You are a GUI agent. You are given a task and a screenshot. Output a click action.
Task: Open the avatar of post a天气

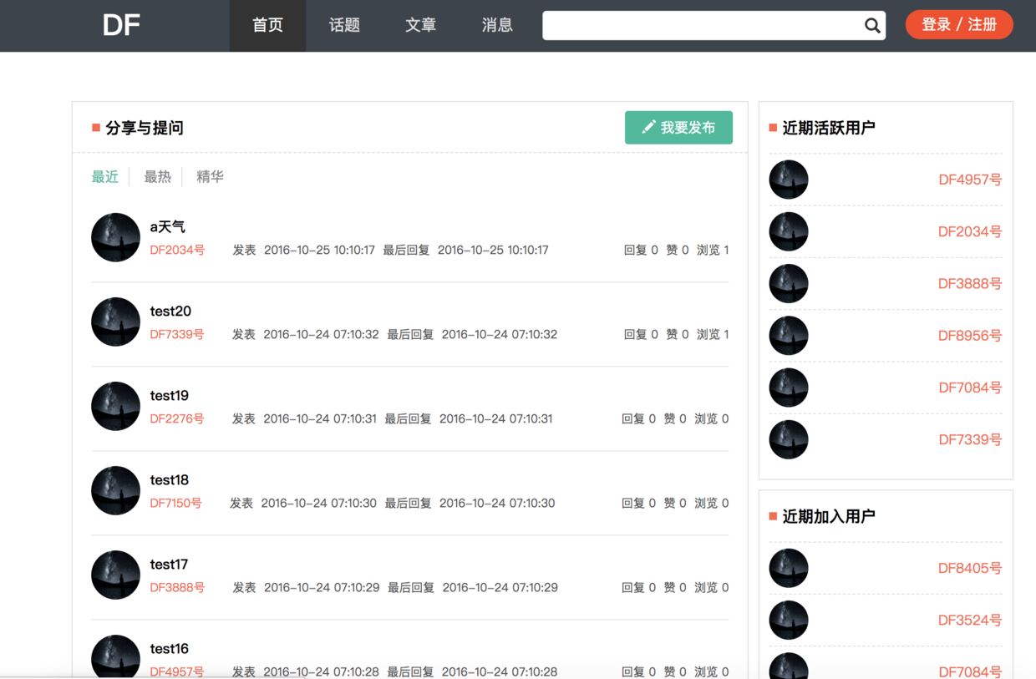tap(115, 237)
